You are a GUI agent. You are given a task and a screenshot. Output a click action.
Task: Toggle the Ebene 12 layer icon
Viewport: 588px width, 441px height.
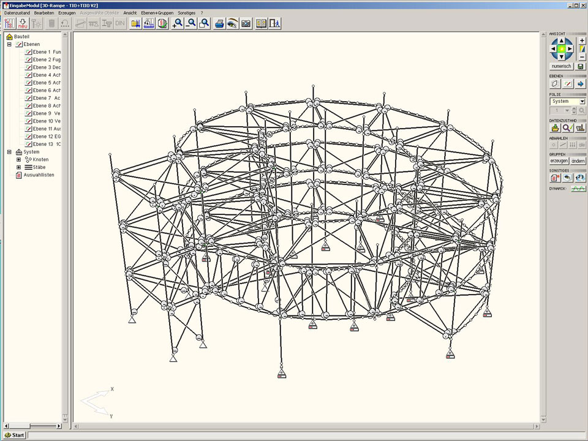(28, 137)
